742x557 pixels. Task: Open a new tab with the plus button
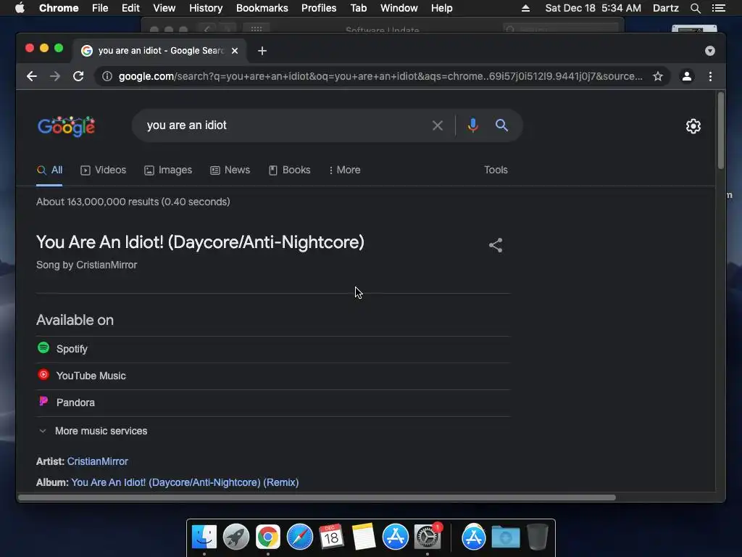tap(262, 51)
